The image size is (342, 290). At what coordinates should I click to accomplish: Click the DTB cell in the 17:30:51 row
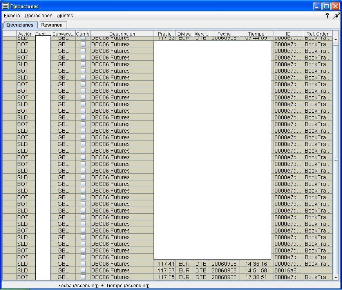[x=201, y=277]
